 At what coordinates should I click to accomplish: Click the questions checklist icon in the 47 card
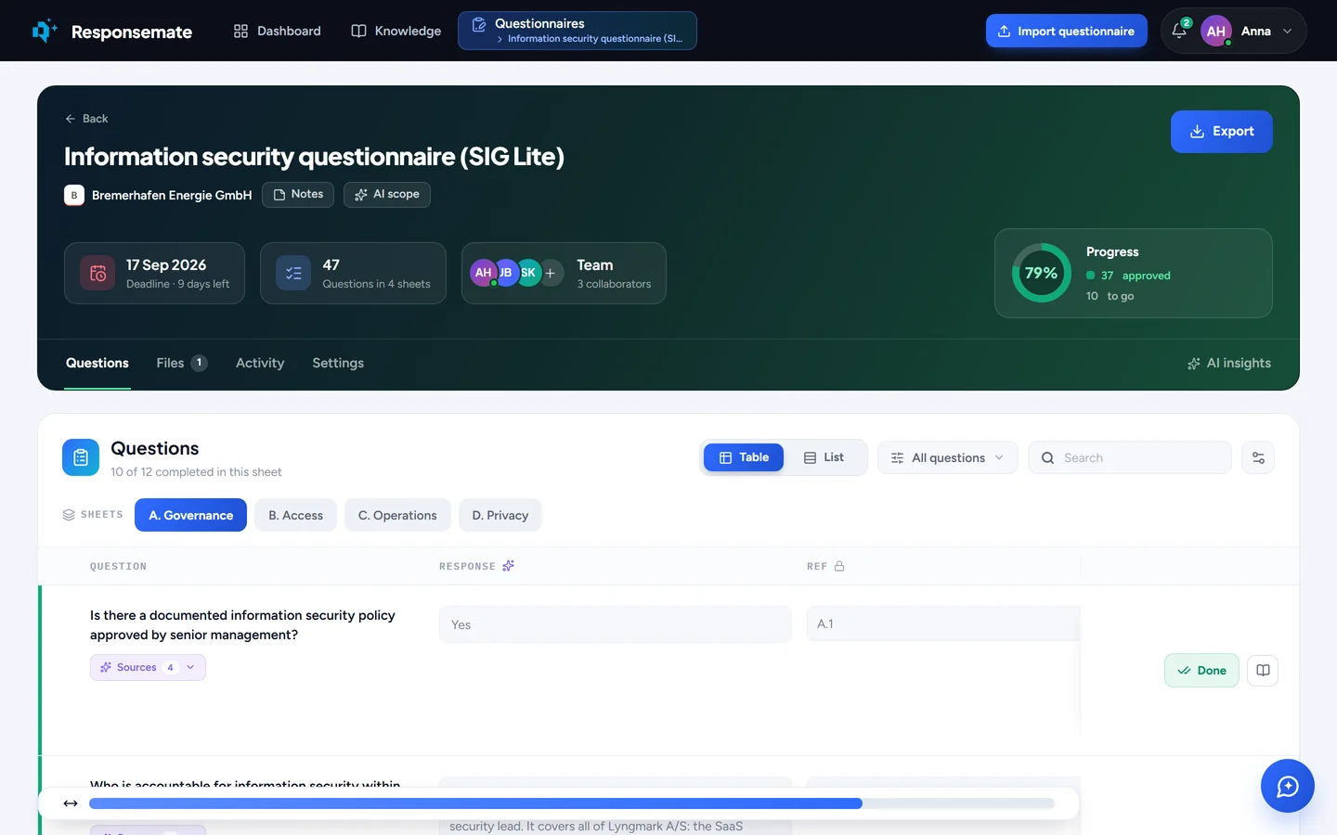pos(293,273)
